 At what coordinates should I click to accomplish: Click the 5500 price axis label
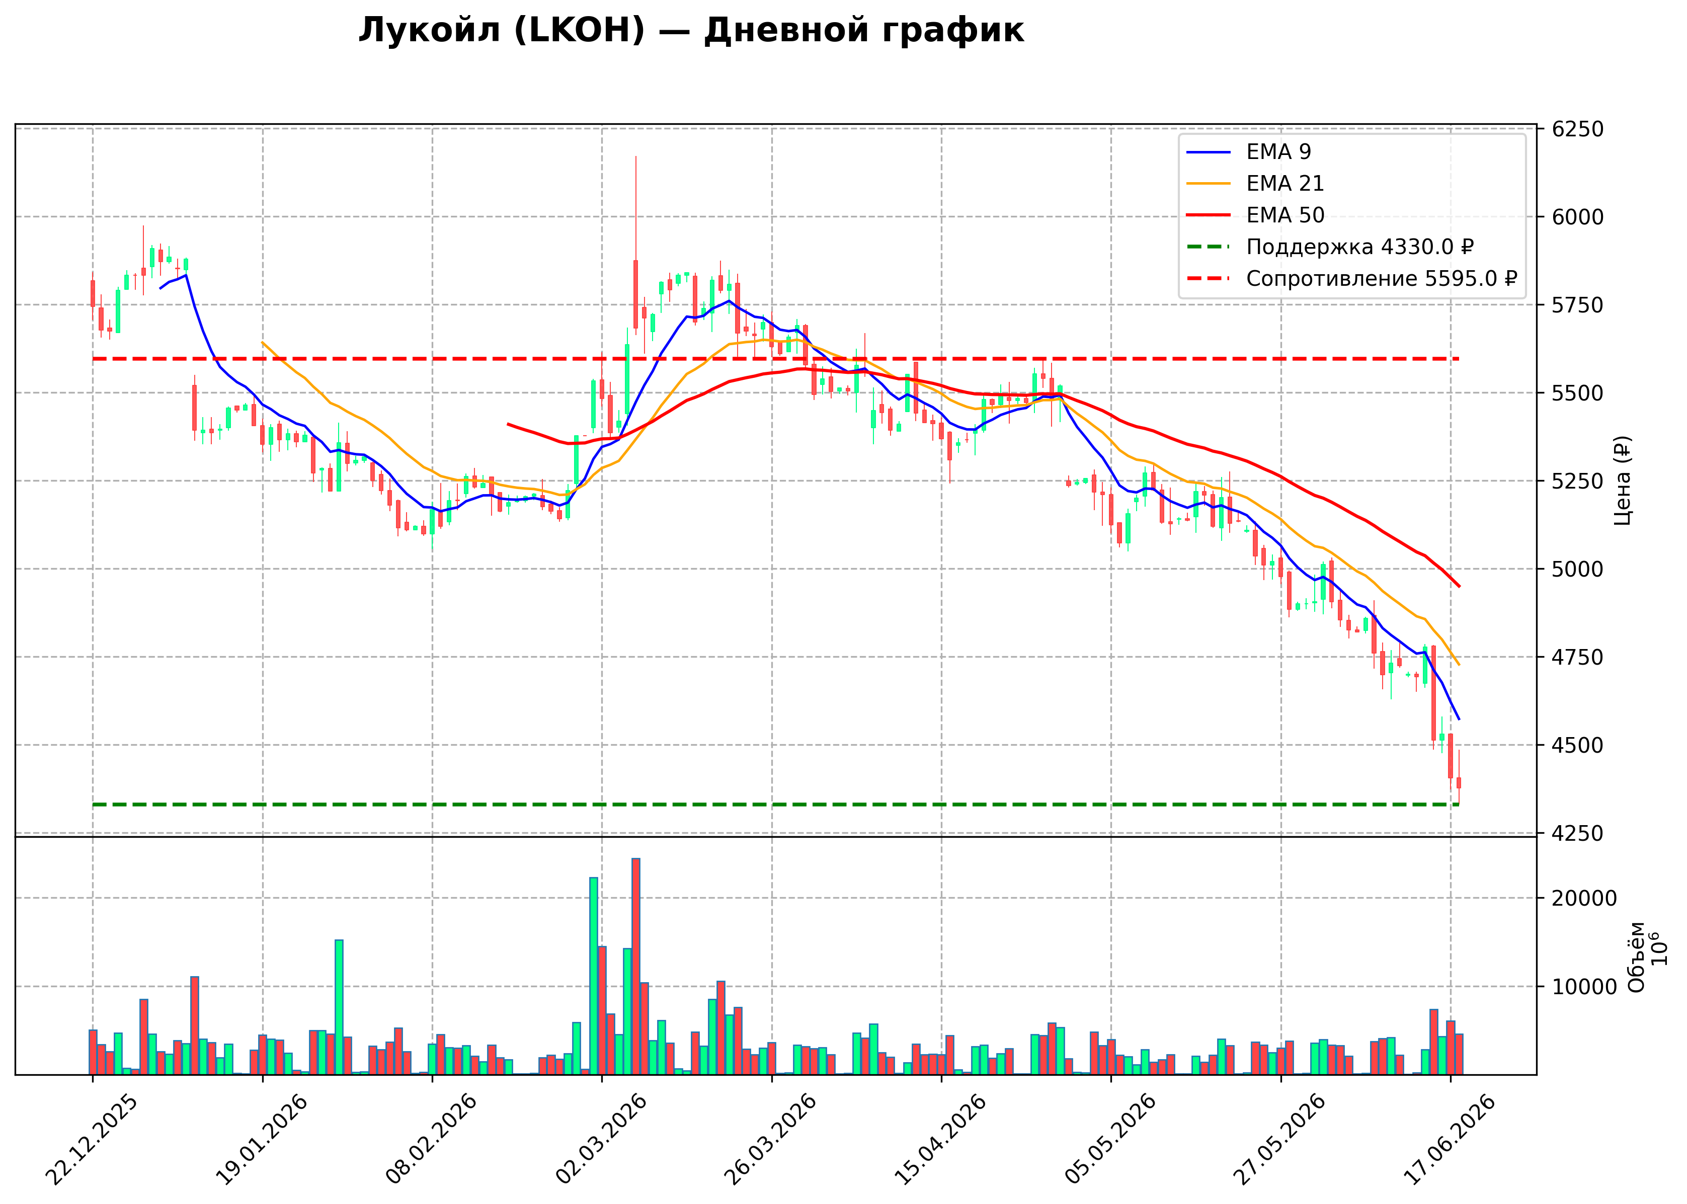coord(1578,393)
